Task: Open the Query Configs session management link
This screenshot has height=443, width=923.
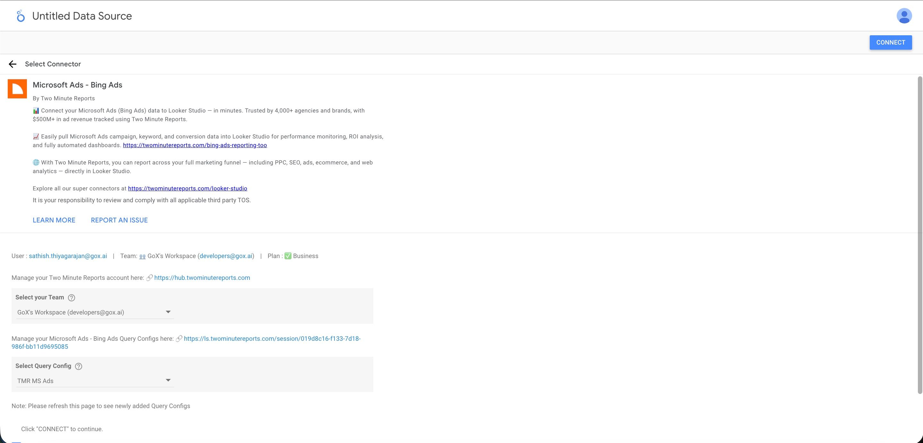Action: tap(272, 339)
